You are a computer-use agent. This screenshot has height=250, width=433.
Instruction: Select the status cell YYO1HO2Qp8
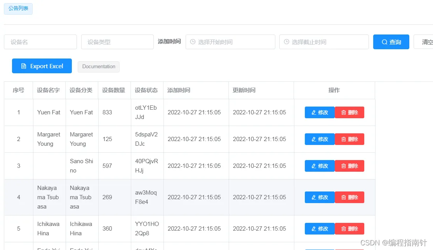[x=147, y=229]
